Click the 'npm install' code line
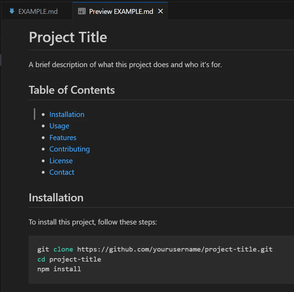294x292 pixels. 59,269
